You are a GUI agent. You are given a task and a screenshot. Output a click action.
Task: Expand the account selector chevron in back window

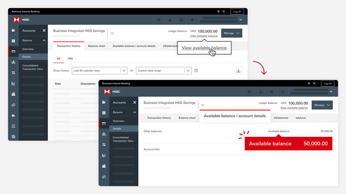click(x=112, y=33)
